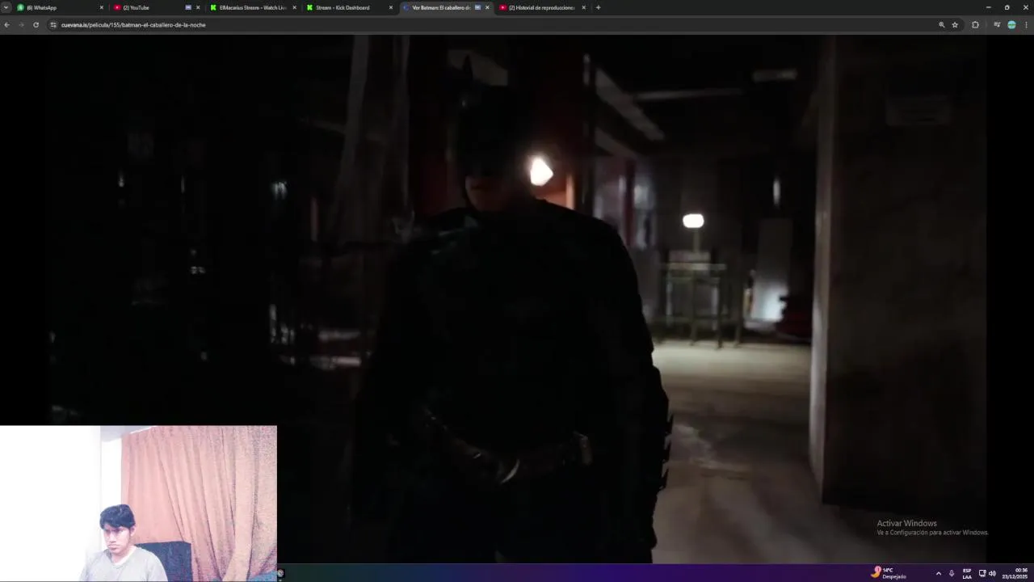Close the Historial de reproducciones tab
The image size is (1034, 582).
[583, 7]
